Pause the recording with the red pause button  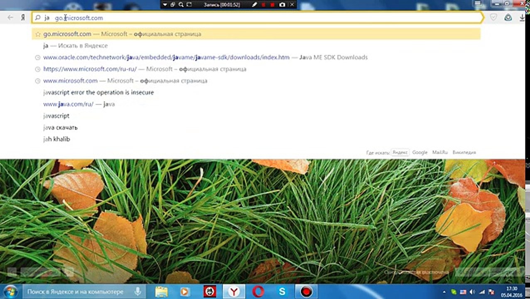click(263, 5)
